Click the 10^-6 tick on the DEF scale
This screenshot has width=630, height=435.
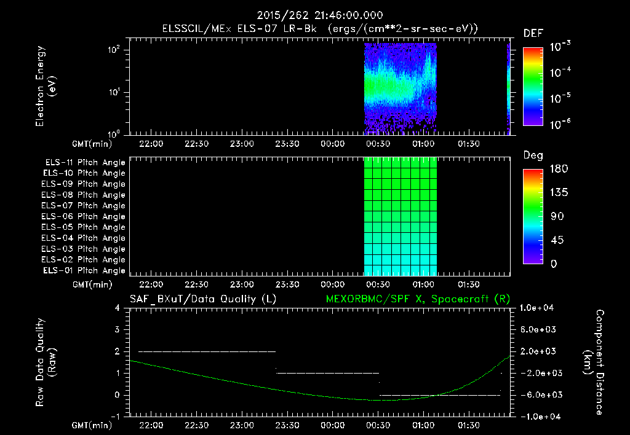(x=560, y=124)
